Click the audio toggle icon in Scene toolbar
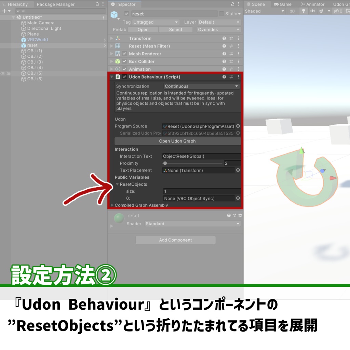The image size is (350, 350). pos(312,11)
